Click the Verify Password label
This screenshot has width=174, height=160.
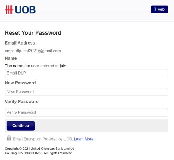click(x=22, y=102)
